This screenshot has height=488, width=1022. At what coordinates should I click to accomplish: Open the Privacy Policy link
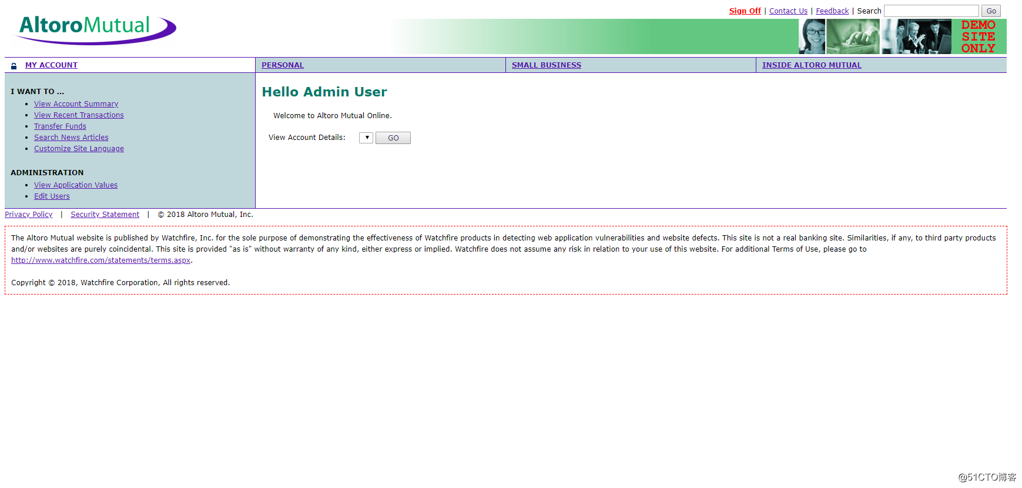pos(29,215)
